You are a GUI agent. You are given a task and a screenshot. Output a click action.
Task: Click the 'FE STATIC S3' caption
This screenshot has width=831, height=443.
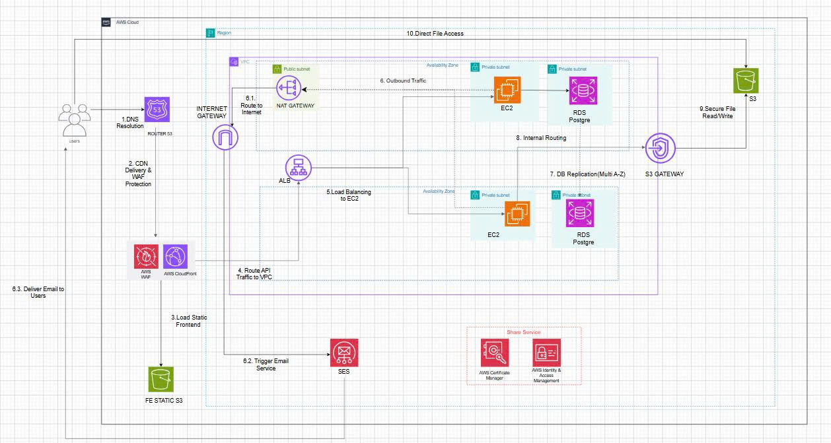click(163, 401)
